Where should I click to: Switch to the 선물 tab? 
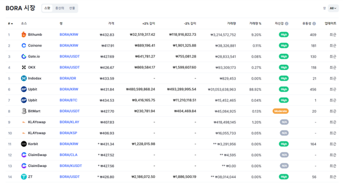click(x=72, y=8)
